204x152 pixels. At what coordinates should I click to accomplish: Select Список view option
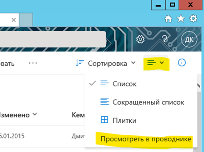(141, 83)
